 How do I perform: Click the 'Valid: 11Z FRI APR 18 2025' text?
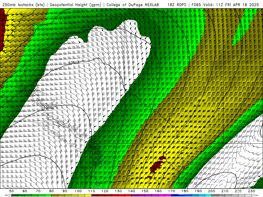coord(231,5)
